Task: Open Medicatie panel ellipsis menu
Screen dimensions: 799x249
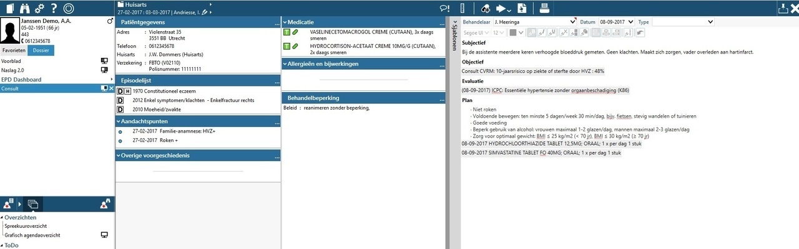Action: [x=443, y=23]
